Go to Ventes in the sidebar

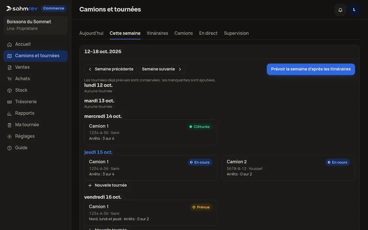point(35,67)
